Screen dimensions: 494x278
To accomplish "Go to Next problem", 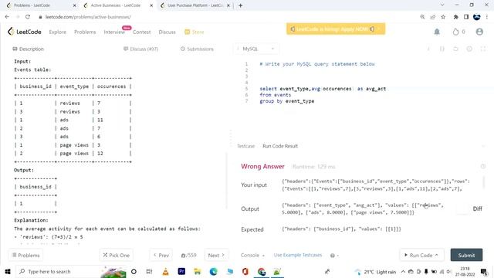I will [216, 255].
